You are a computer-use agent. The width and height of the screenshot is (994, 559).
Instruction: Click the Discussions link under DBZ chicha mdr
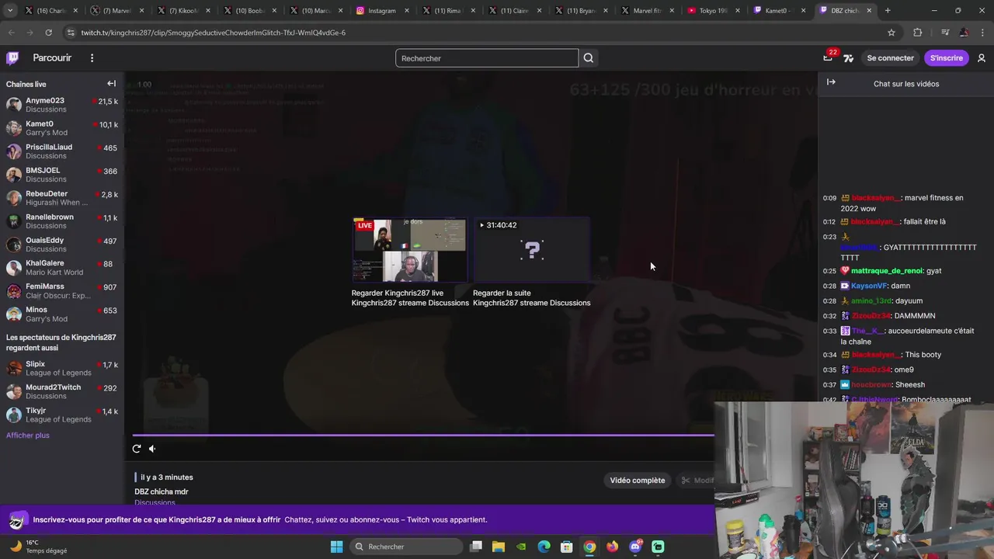tap(155, 502)
